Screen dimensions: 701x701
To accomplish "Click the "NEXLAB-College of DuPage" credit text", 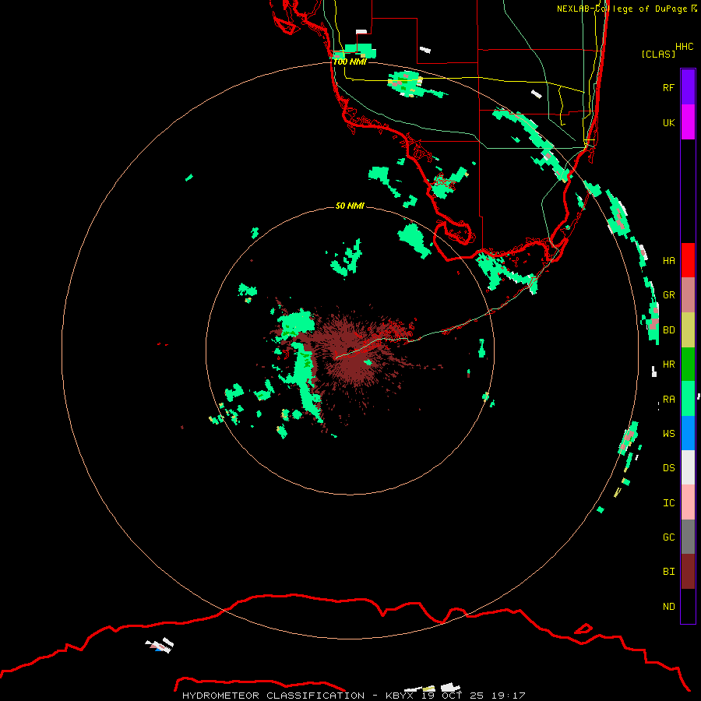I will click(622, 9).
